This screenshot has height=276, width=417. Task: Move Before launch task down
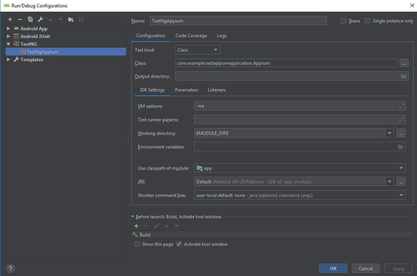(177, 226)
